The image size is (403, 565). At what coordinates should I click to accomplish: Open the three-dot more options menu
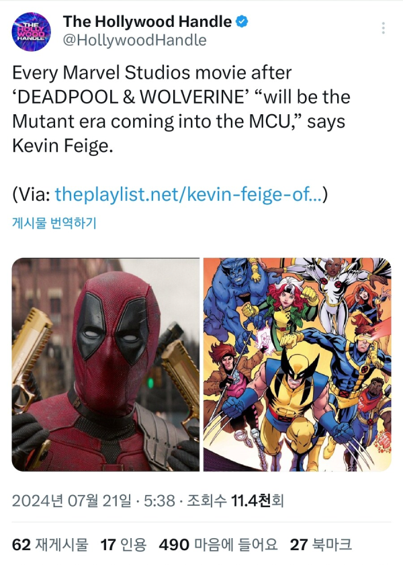point(384,28)
